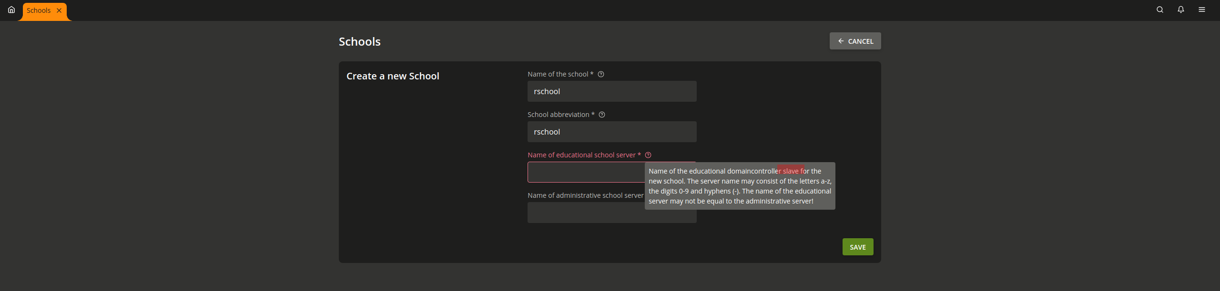Show help for School abbreviation
The height and width of the screenshot is (291, 1220).
pos(602,115)
